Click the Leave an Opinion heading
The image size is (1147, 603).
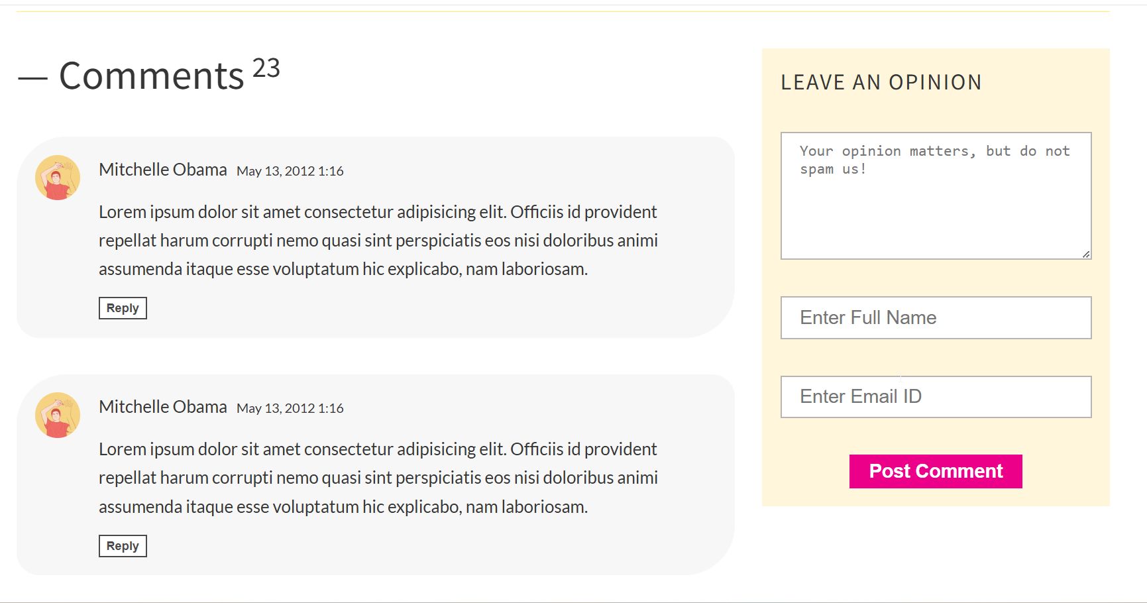(881, 82)
